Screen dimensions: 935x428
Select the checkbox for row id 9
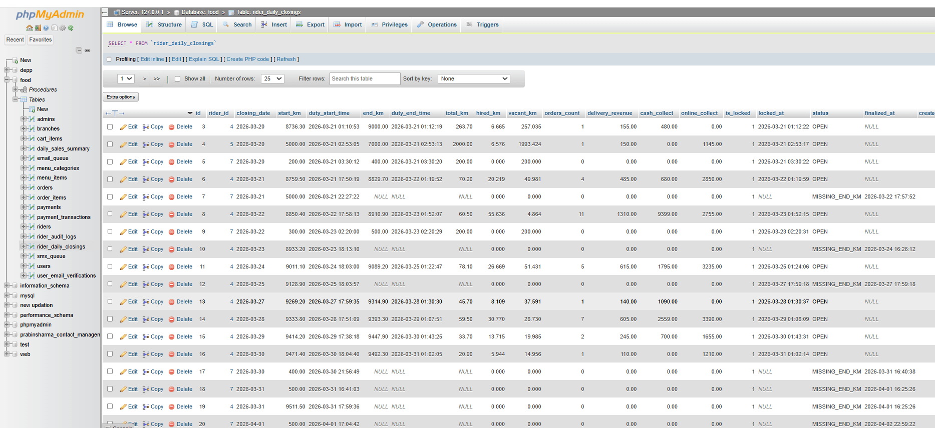[110, 232]
